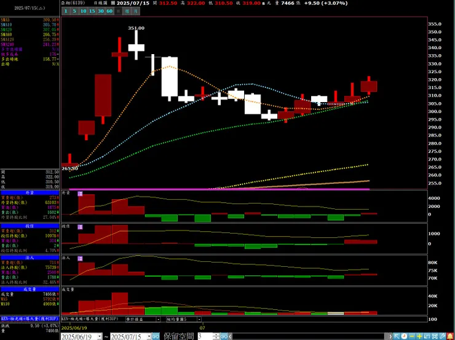
Task: Select the daily (日) timeframe button
Action: (x=118, y=11)
